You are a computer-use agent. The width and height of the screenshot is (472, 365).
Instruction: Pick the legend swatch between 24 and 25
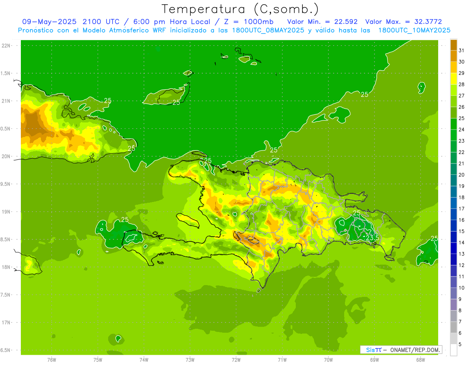pos(454,124)
